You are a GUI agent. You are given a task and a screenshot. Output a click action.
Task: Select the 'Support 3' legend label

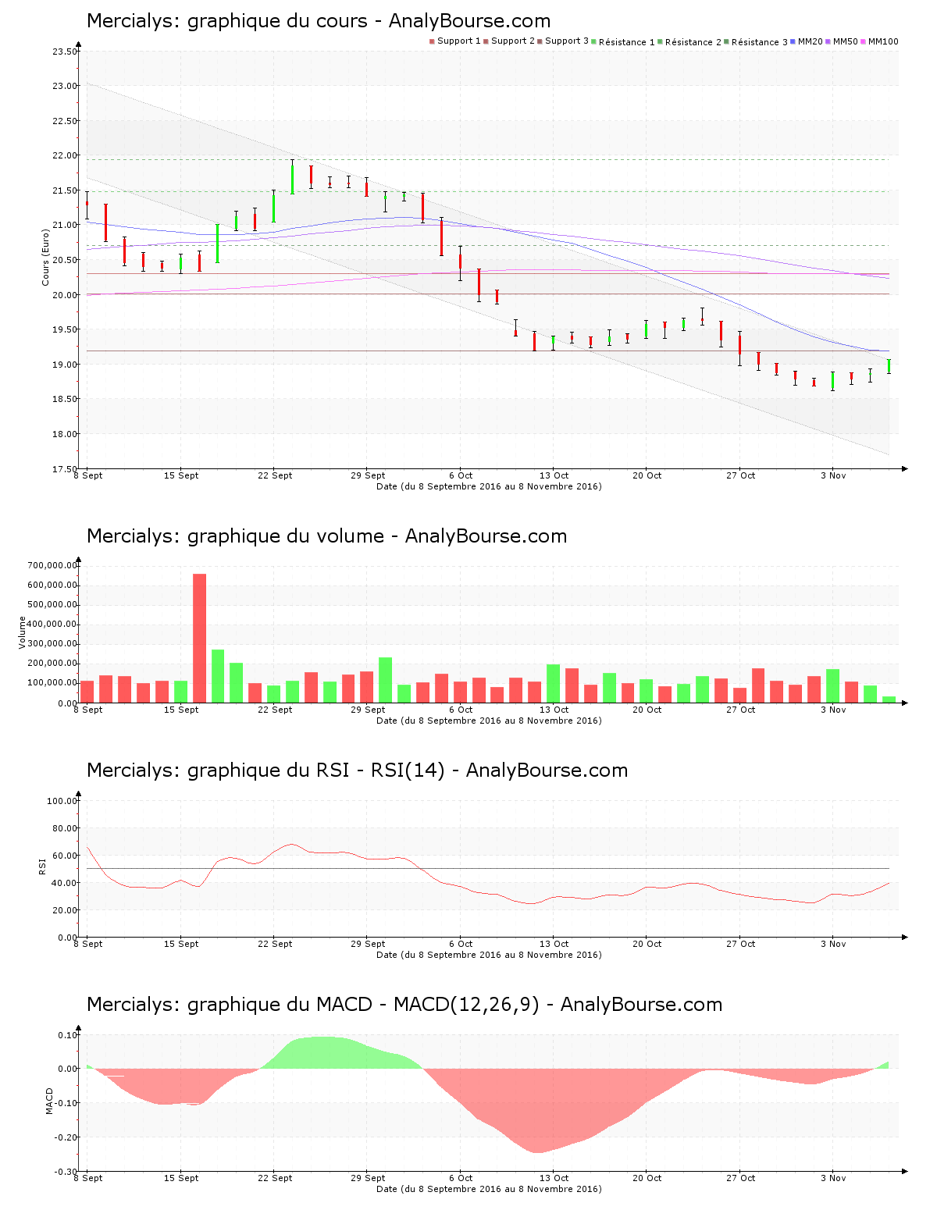tap(567, 41)
